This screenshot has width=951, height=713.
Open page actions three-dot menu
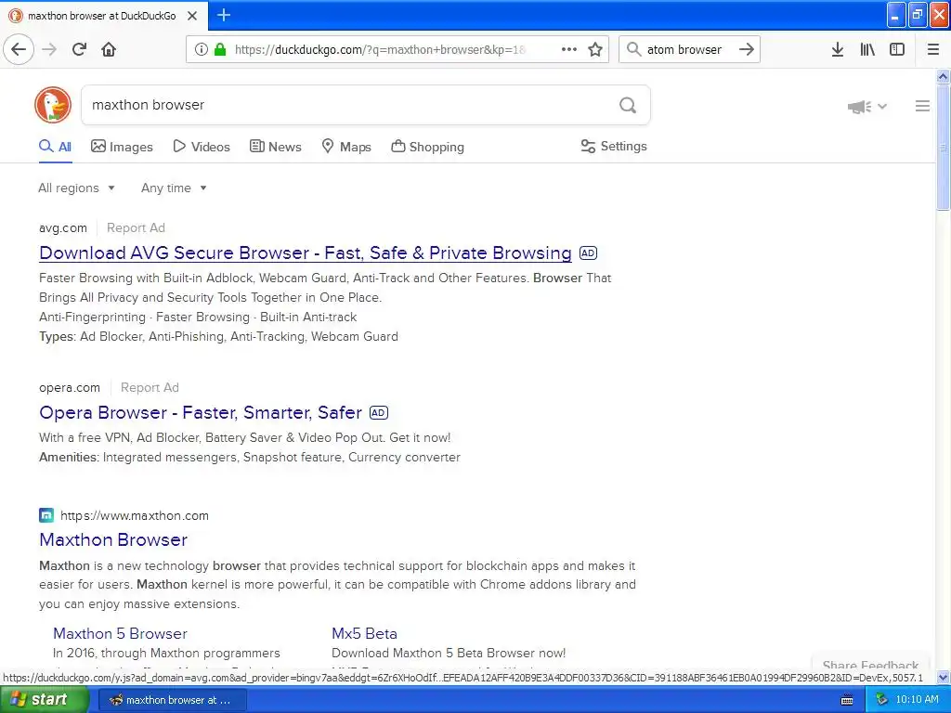(x=569, y=49)
